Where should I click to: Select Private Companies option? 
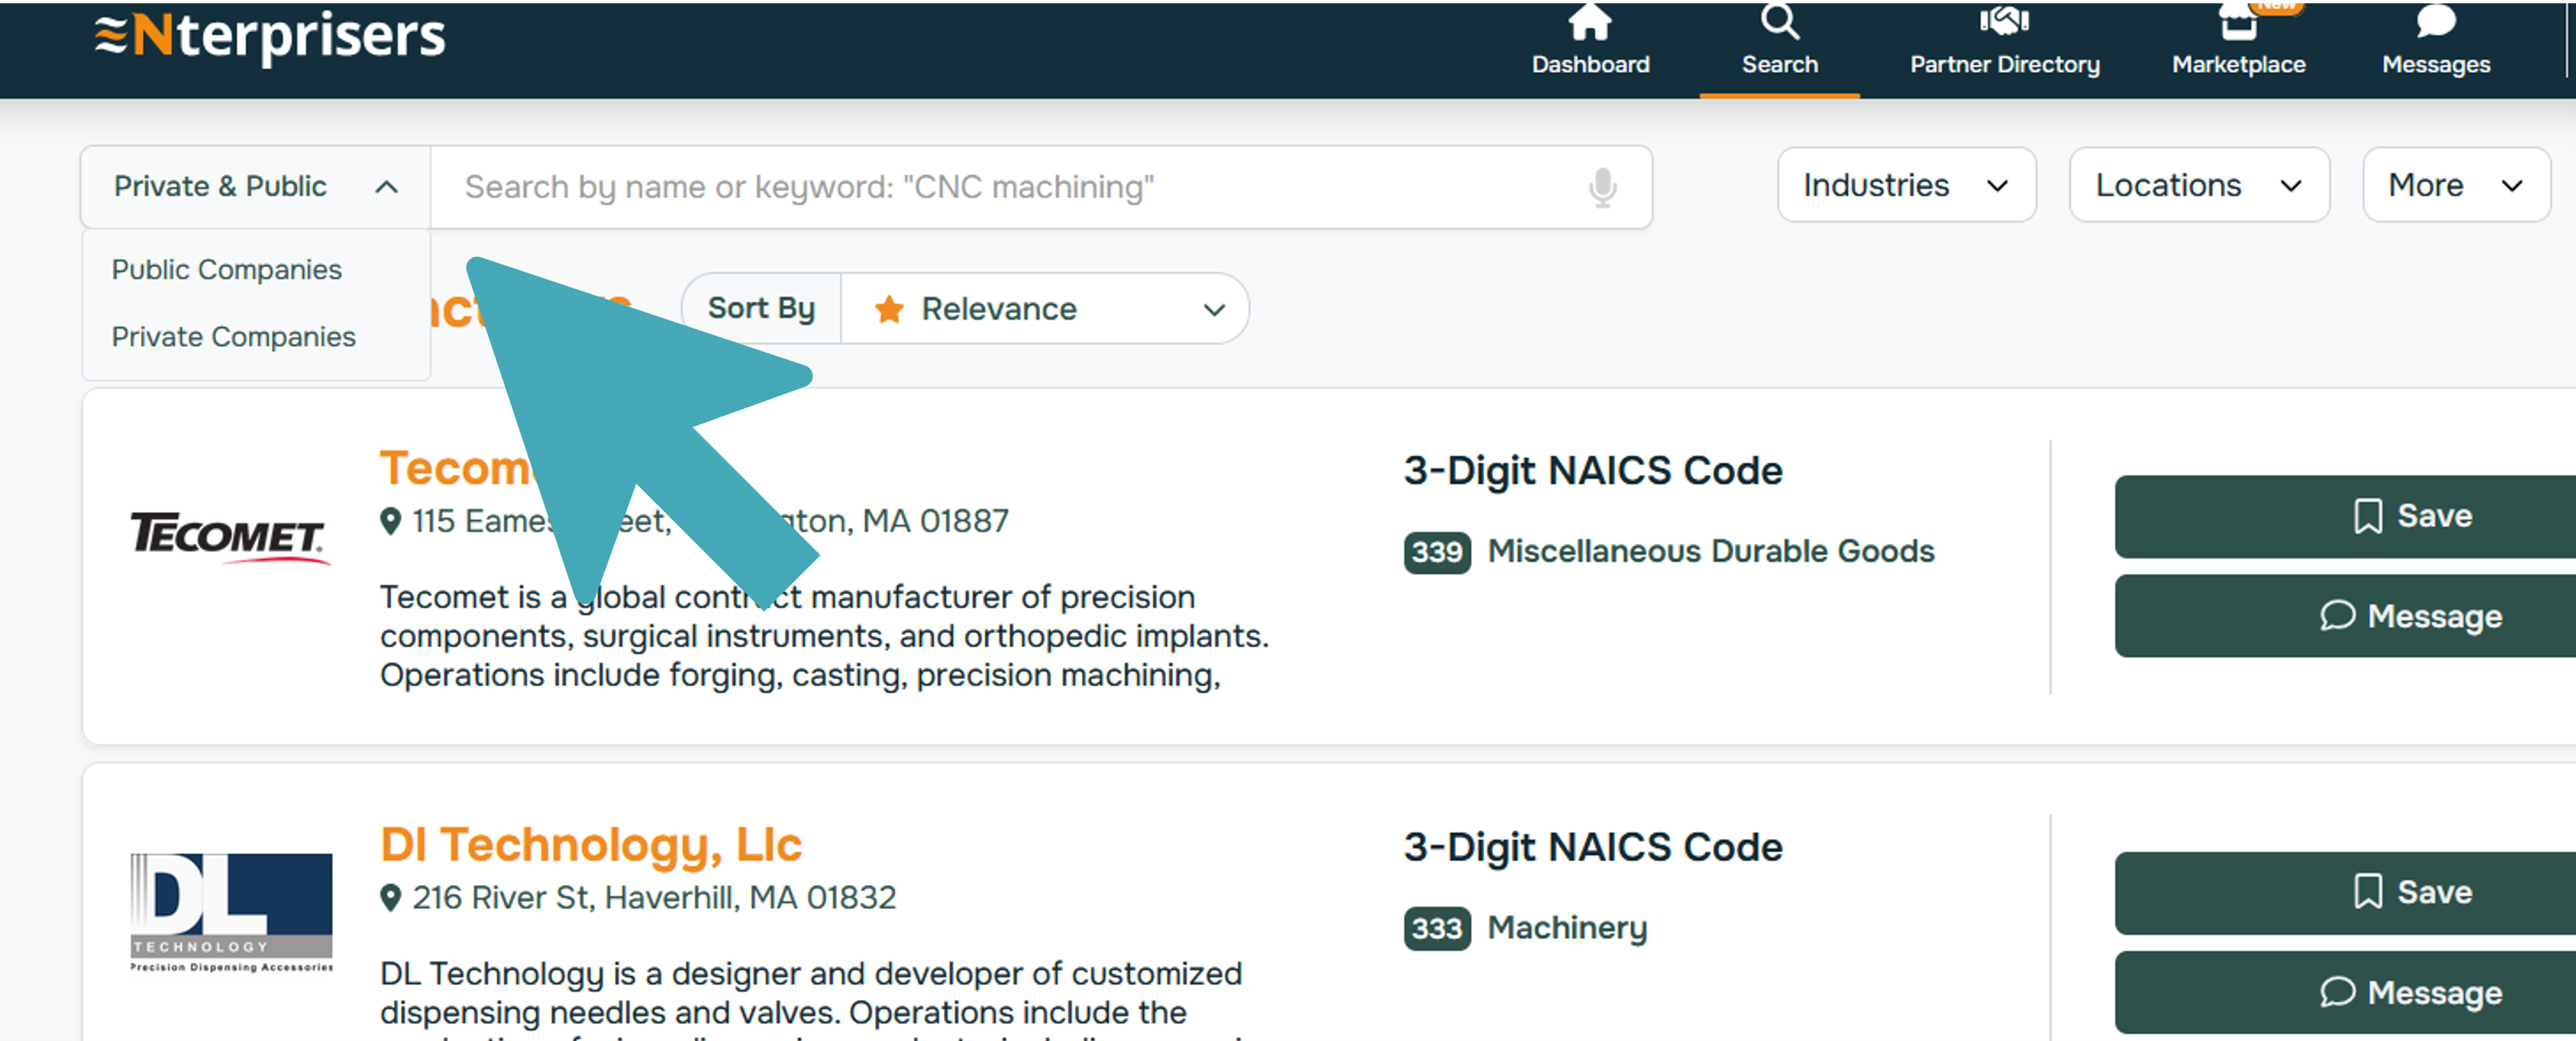[234, 337]
